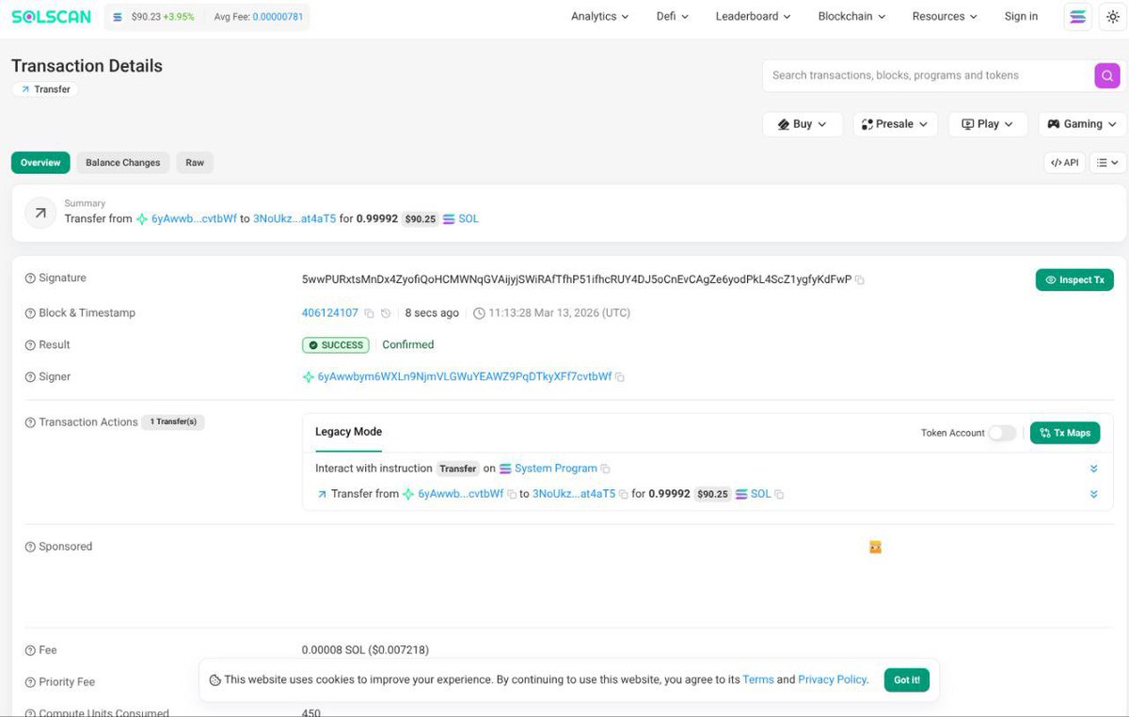Click the Result help question icon

tap(30, 345)
